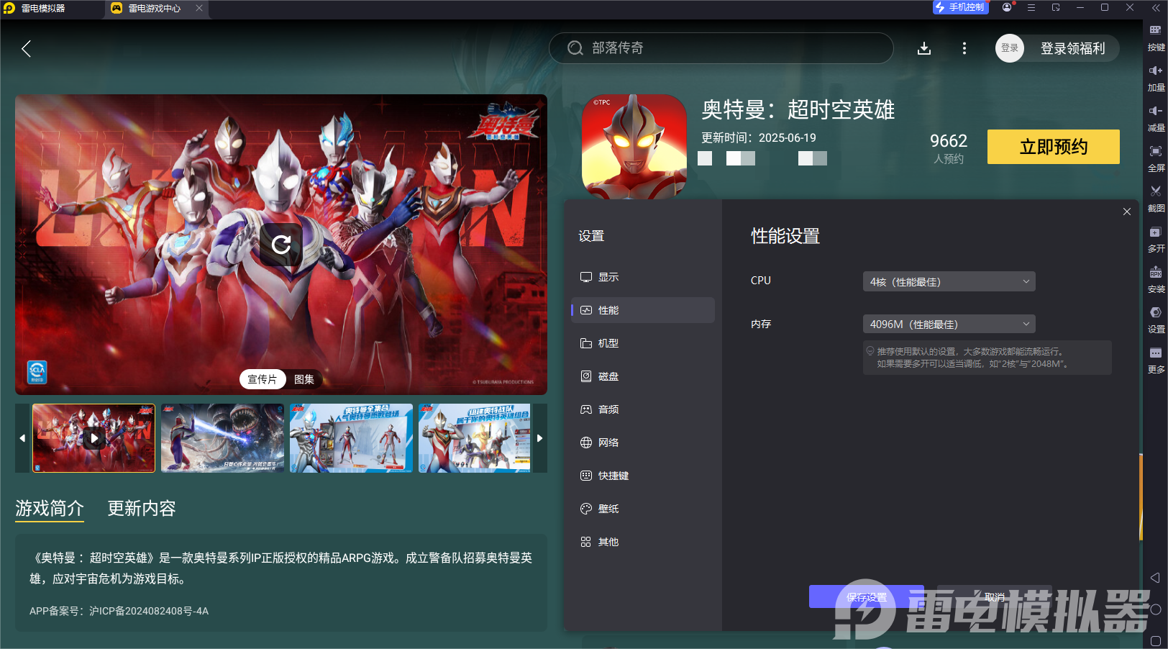Select the 奥特曼全集合 screenshot thumbnail
1168x649 pixels.
pos(351,438)
